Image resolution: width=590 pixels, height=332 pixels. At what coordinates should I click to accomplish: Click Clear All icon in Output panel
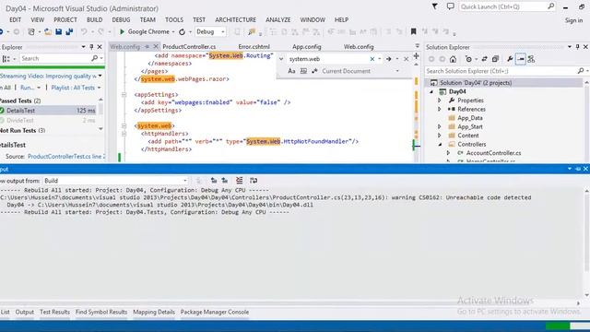[239, 181]
